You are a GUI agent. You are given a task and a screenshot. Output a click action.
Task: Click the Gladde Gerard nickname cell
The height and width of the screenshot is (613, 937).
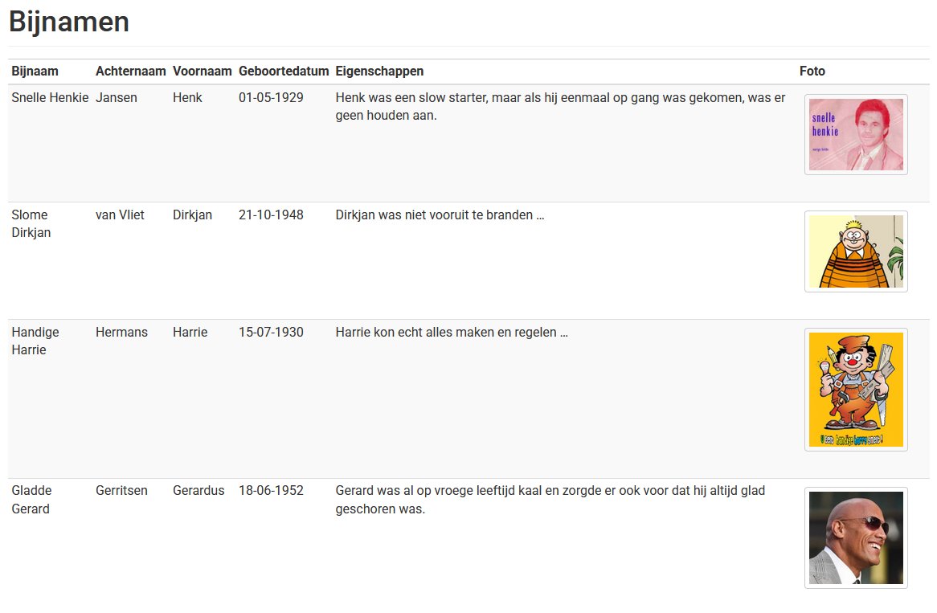click(x=31, y=499)
